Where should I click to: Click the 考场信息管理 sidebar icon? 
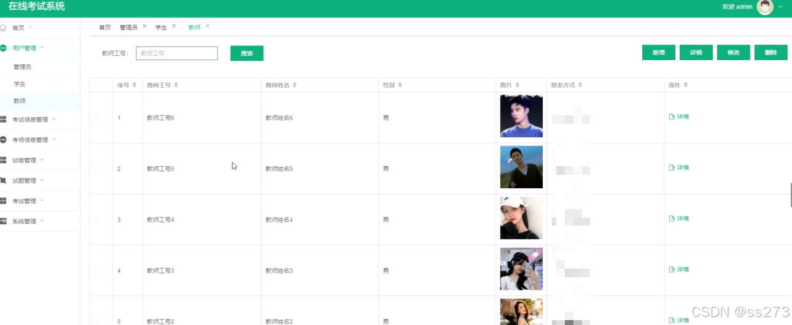[3, 140]
